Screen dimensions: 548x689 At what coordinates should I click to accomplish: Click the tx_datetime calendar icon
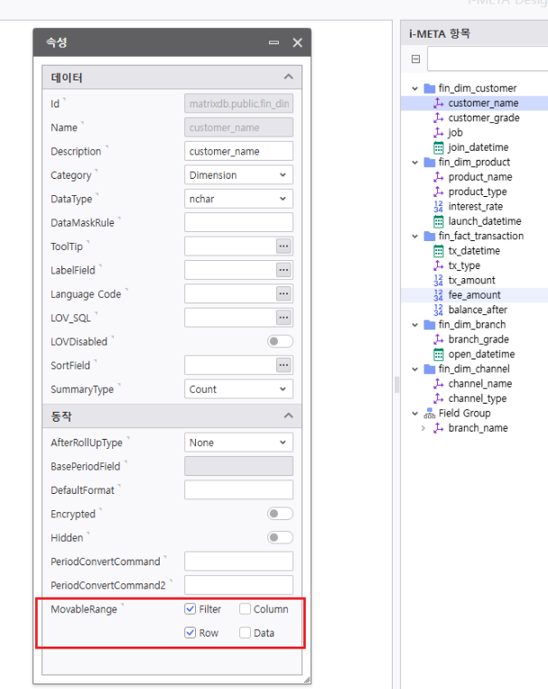tap(438, 250)
